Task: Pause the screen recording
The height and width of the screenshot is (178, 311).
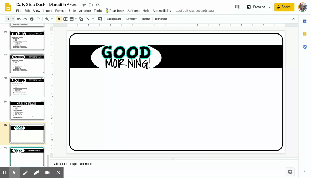Action: pyautogui.click(x=5, y=173)
